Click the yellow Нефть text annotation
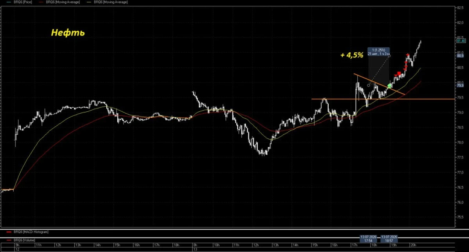469x252 pixels. pyautogui.click(x=68, y=33)
